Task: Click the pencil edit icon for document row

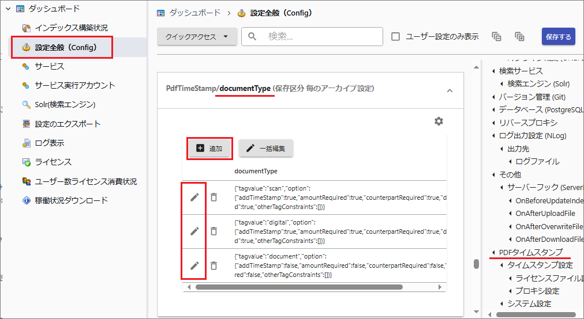Action: (194, 265)
